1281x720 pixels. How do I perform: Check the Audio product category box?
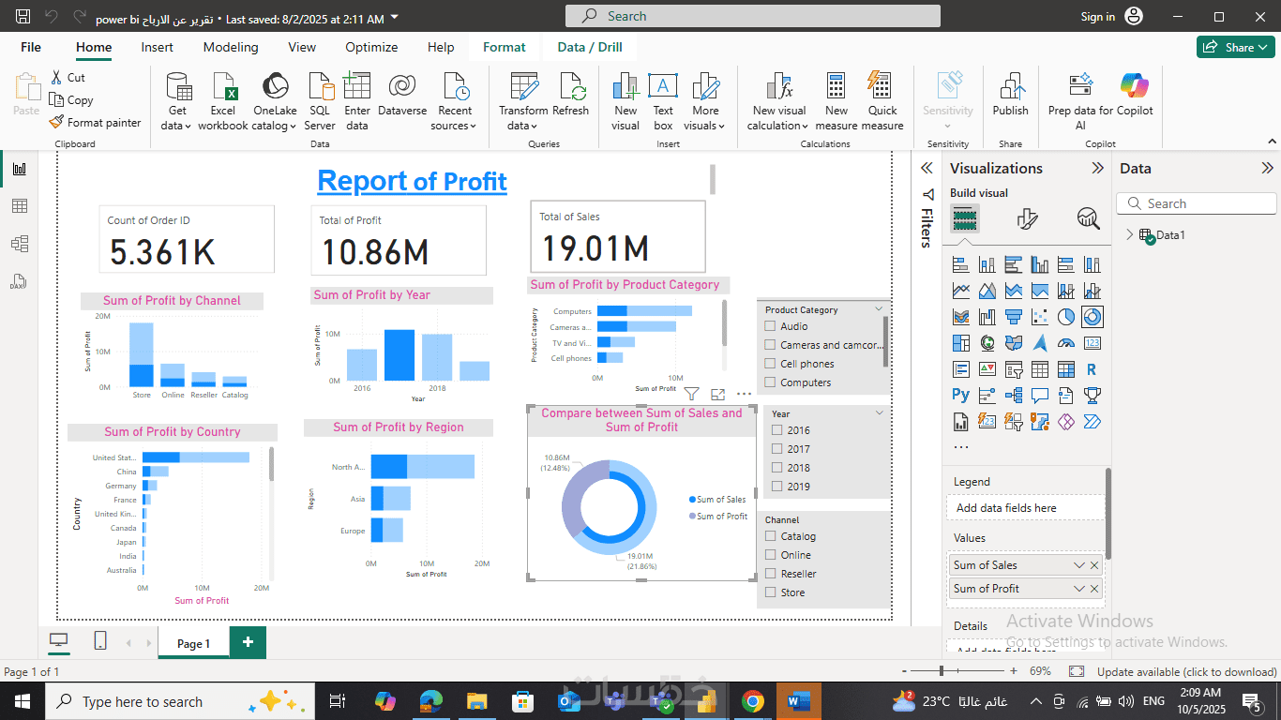[x=770, y=326]
